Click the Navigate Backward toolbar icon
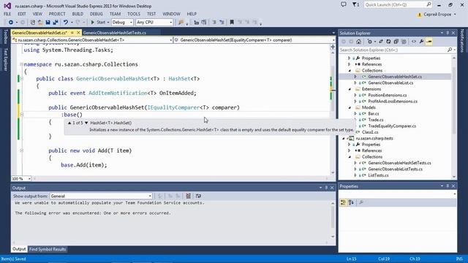 click(x=11, y=23)
